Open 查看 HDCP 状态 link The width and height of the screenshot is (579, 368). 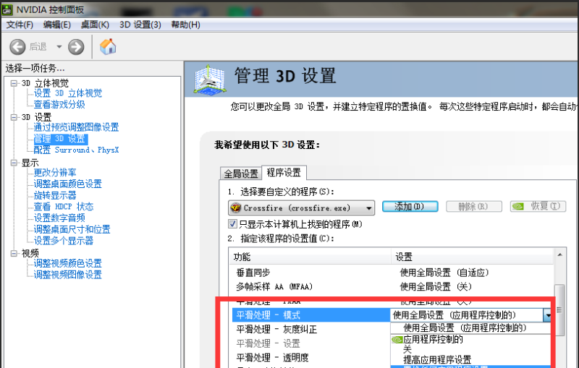click(x=64, y=207)
